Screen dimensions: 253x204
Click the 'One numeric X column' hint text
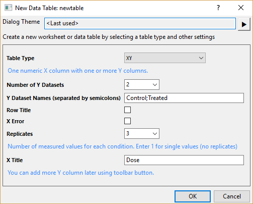tap(78, 71)
